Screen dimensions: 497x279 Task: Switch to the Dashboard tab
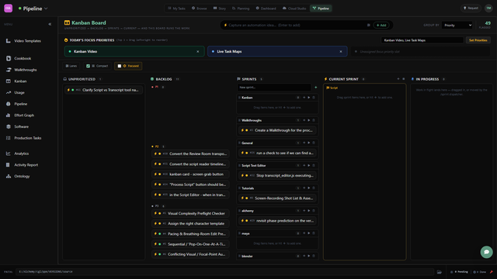[x=266, y=9]
